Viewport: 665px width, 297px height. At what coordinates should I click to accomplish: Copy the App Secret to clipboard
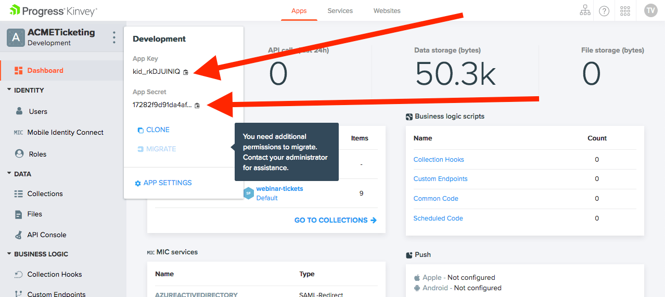(197, 105)
